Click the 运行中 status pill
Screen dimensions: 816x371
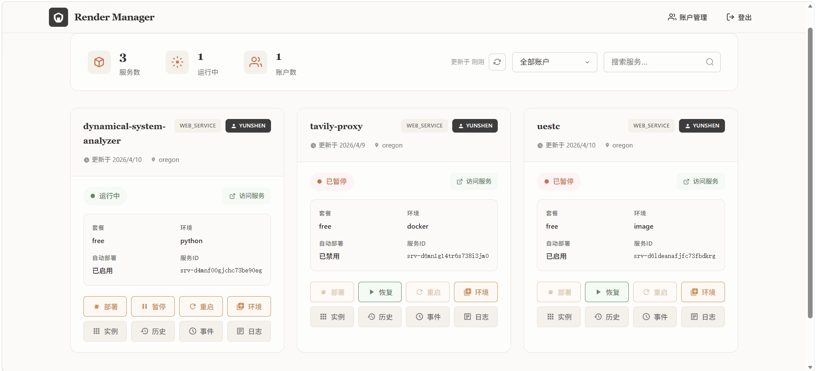[x=105, y=196]
